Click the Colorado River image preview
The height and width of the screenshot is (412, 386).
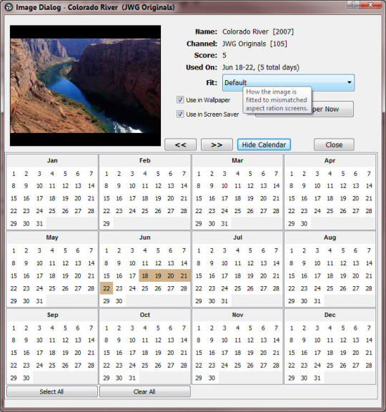pyautogui.click(x=85, y=86)
